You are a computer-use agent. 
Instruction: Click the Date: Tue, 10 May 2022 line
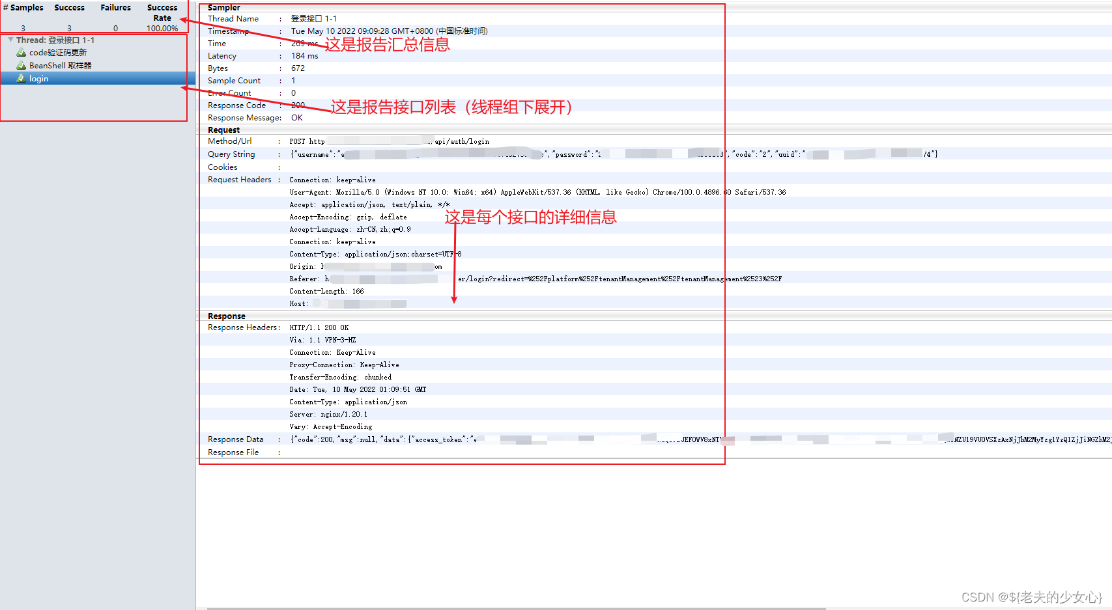(x=358, y=390)
